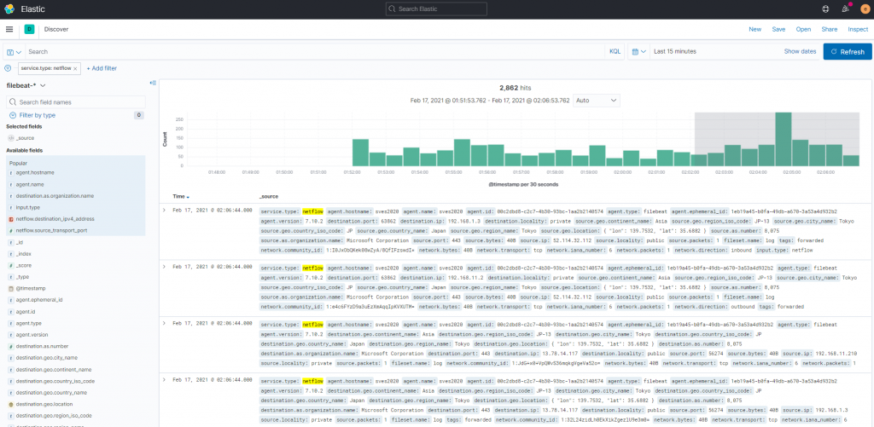Click the _source field type icon

pyautogui.click(x=11, y=137)
